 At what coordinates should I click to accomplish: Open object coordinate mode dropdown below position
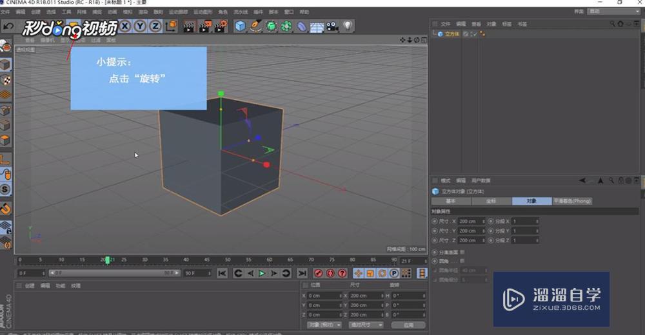coord(324,325)
